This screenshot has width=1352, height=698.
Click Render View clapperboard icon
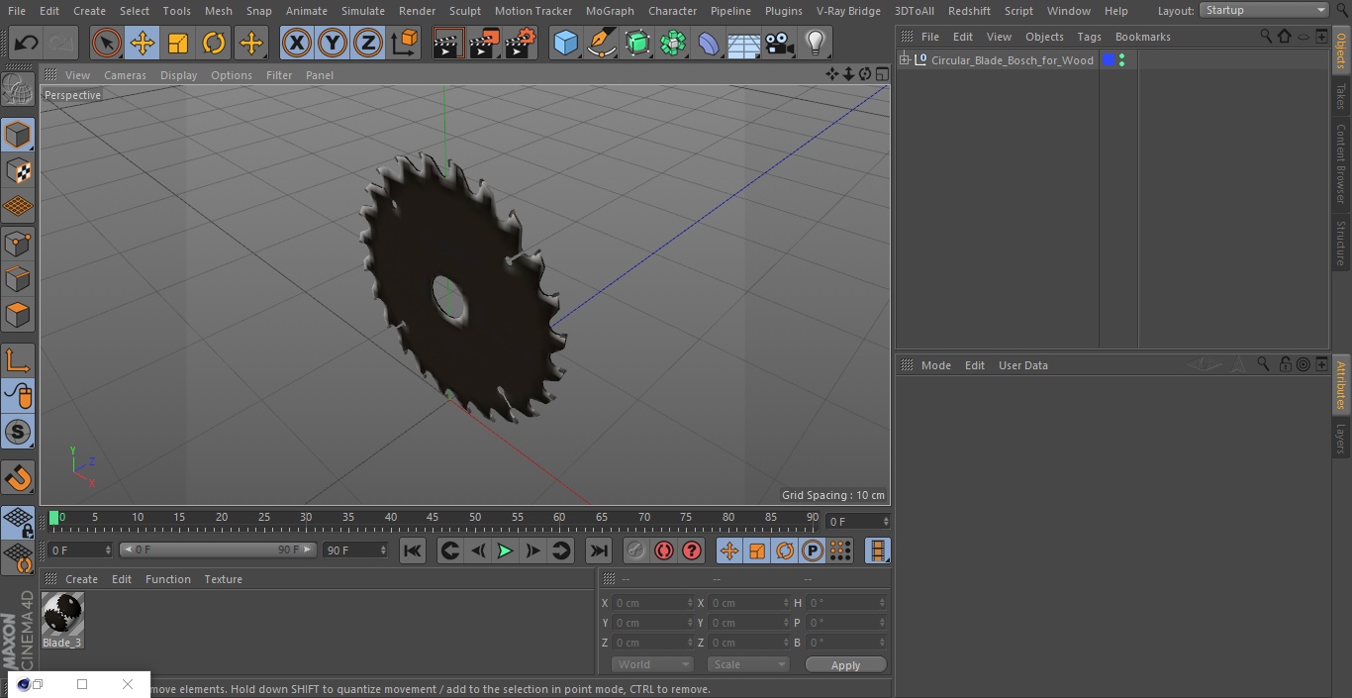tap(448, 44)
